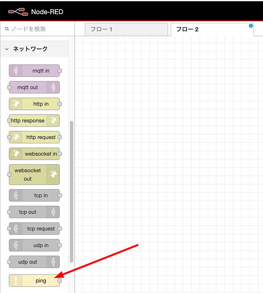Click the palette vertical scrollbar
This screenshot has height=293, width=263.
[72, 192]
